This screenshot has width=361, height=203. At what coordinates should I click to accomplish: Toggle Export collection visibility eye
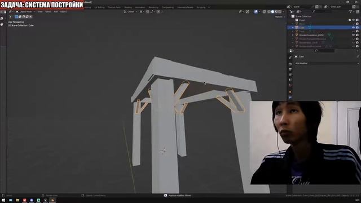[x=354, y=20]
